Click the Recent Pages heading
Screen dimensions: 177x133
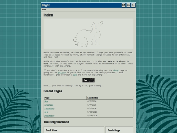(x=53, y=91)
